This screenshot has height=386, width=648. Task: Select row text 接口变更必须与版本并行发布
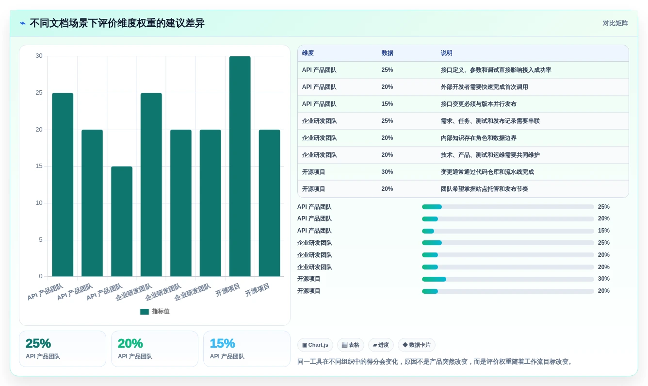pos(479,104)
